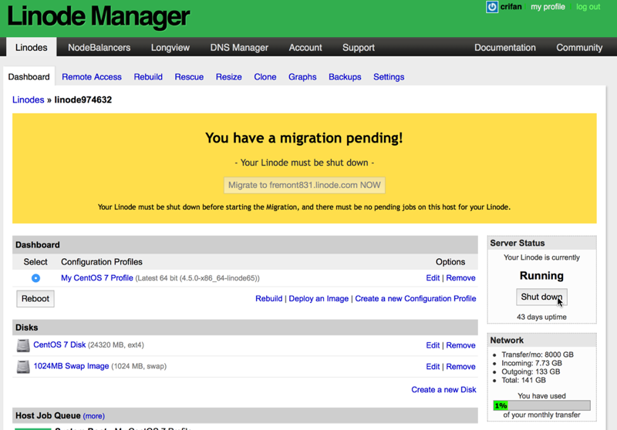Viewport: 617px width, 430px height.
Task: Click the 'Outgoing: 133 GB' entry
Action: (531, 371)
